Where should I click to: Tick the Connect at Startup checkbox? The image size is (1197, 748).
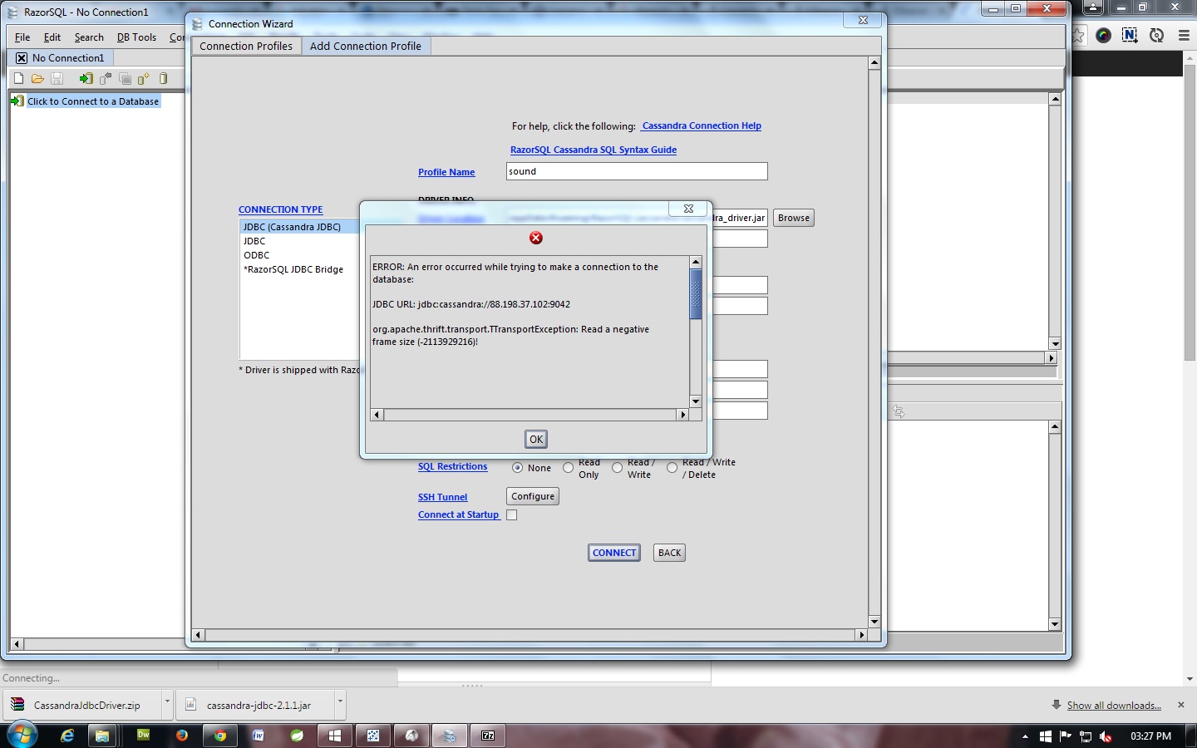(512, 514)
